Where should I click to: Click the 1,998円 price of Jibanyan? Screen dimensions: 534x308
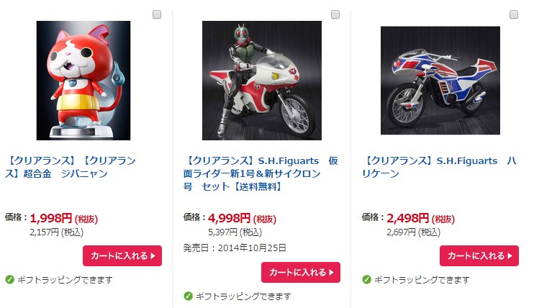point(51,218)
